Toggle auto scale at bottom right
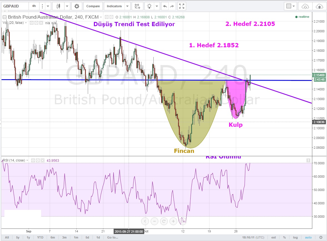327x241 pixels. coord(308,237)
